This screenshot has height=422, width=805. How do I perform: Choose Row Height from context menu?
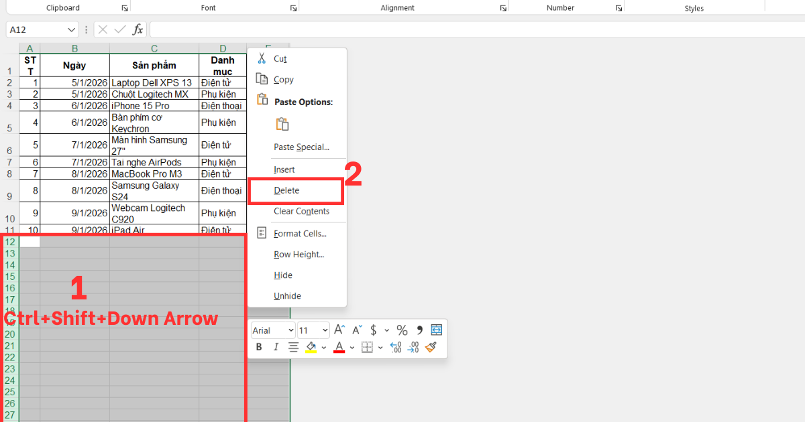tap(297, 255)
